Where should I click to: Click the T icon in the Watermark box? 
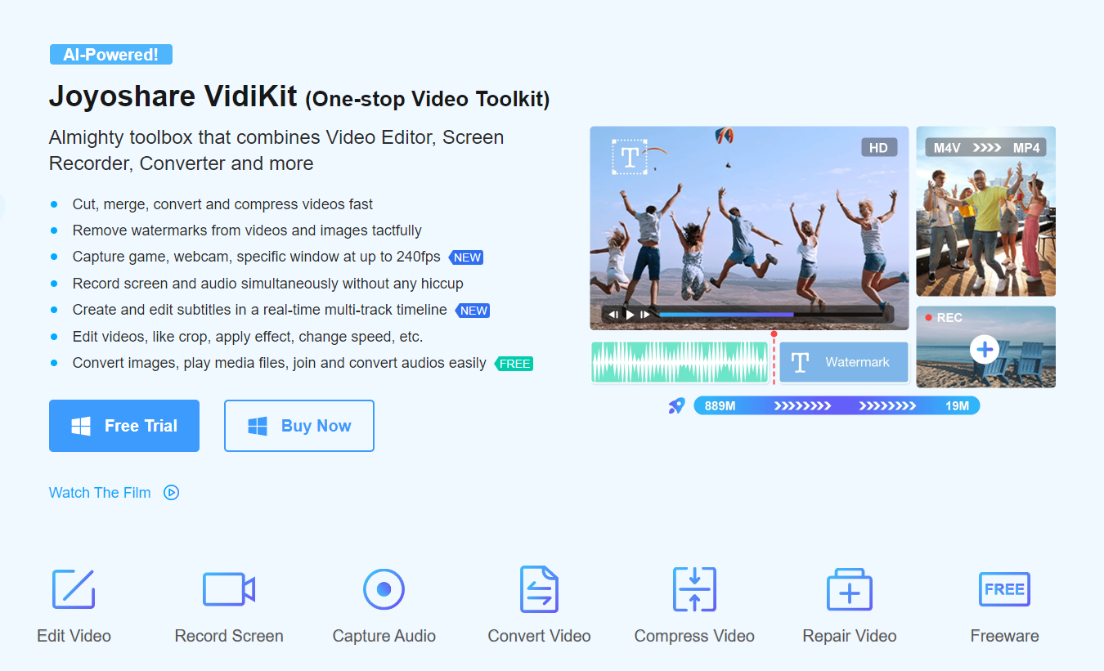tap(800, 362)
